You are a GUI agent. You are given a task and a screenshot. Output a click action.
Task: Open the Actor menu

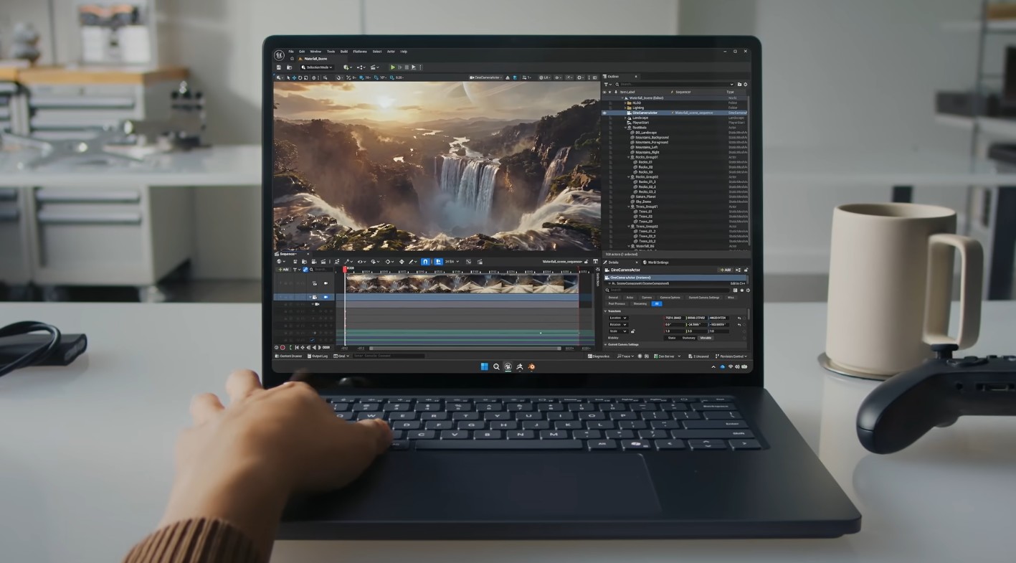(391, 52)
